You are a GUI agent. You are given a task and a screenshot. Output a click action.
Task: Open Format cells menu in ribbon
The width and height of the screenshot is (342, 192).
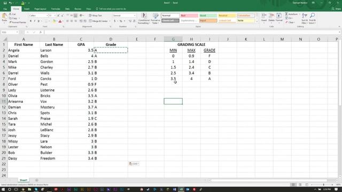[x=279, y=18]
